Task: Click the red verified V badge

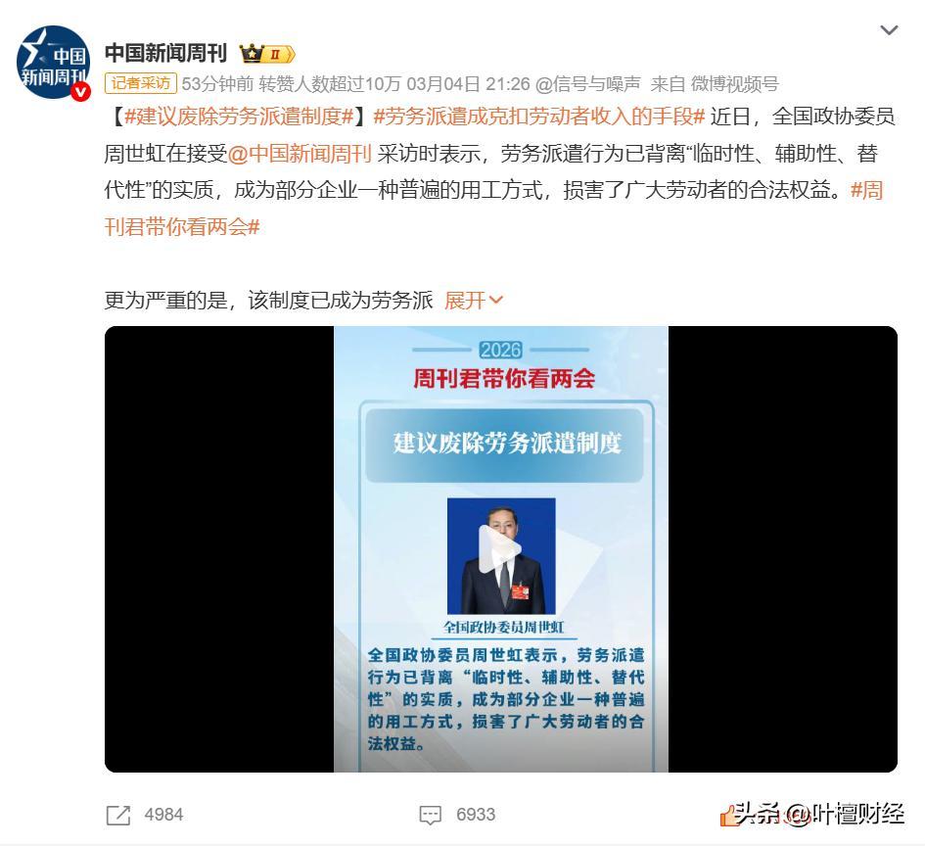Action: tap(81, 91)
